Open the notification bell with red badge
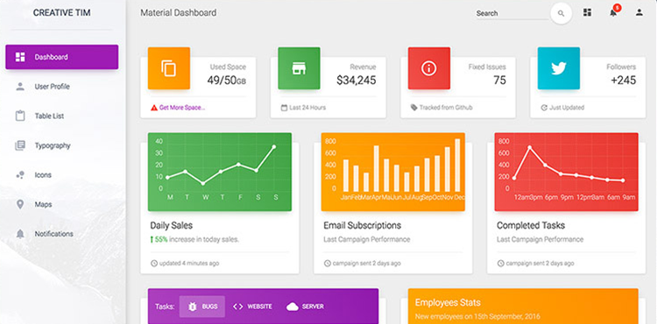The width and height of the screenshot is (657, 324). click(614, 11)
